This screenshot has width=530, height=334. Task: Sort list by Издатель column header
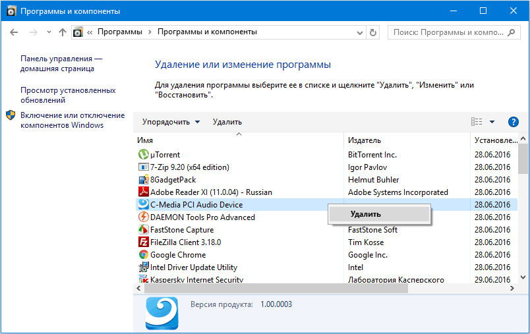(x=365, y=140)
